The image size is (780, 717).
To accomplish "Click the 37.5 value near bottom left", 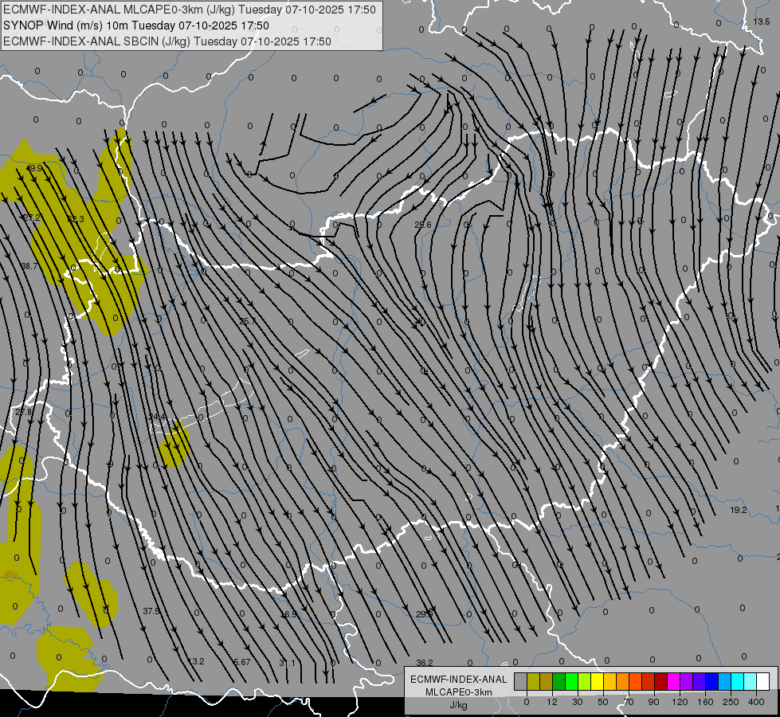I will pyautogui.click(x=151, y=611).
